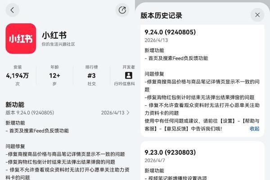
Task: Collapse release notes with 收起
Action: point(255,128)
